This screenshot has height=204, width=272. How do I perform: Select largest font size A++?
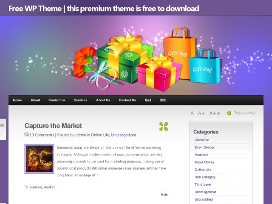[x=215, y=113]
